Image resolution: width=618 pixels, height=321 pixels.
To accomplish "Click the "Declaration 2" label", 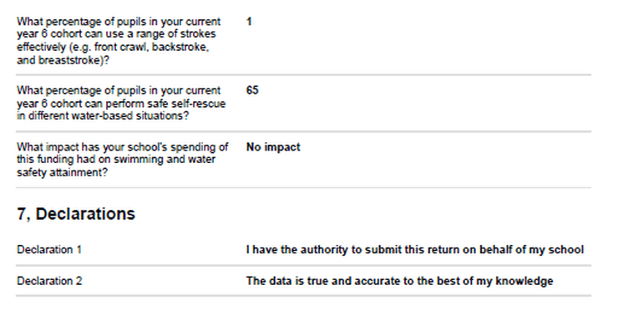I will [x=49, y=281].
